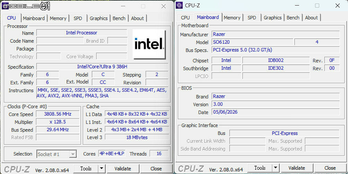Open Bench tab in right CPU-Z window
This screenshot has height=174, width=348.
[x=293, y=18]
